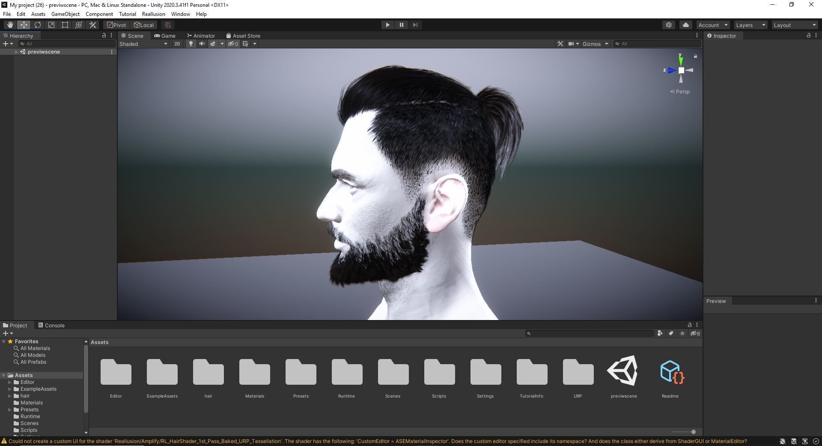Viewport: 822px width, 446px height.
Task: Open the Component menu
Action: click(x=99, y=14)
